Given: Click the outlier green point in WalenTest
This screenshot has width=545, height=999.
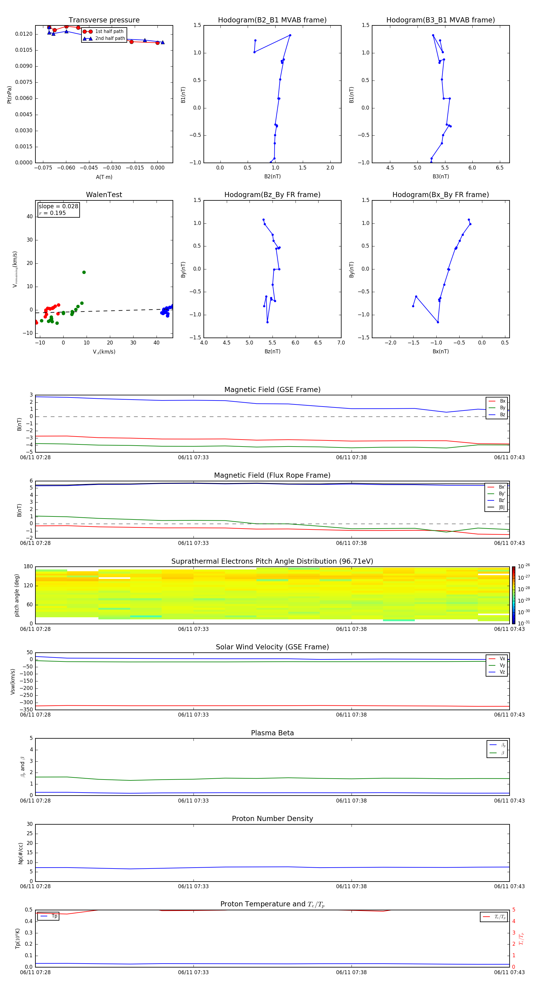Looking at the screenshot, I should 84,272.
